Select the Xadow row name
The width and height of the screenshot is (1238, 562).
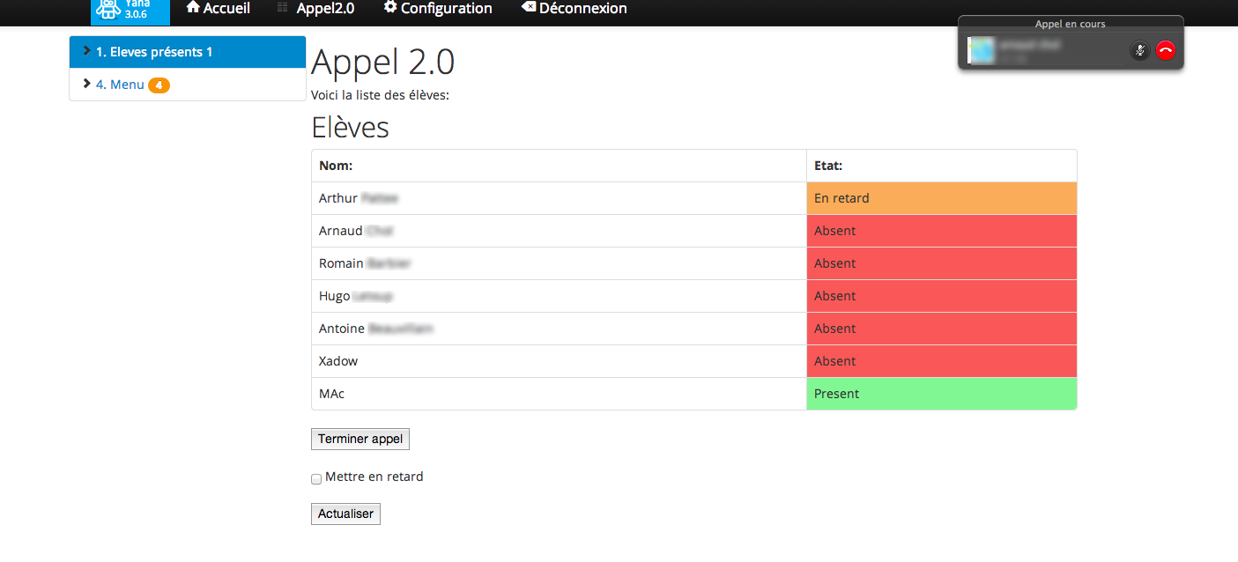[338, 361]
